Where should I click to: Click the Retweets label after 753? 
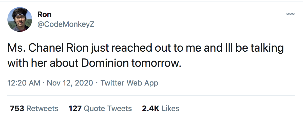[x=43, y=109]
